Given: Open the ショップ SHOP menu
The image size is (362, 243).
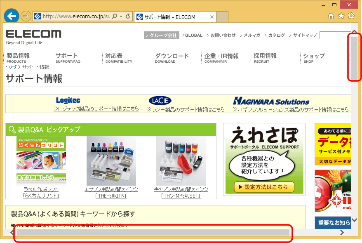Looking at the screenshot, I should 314,58.
